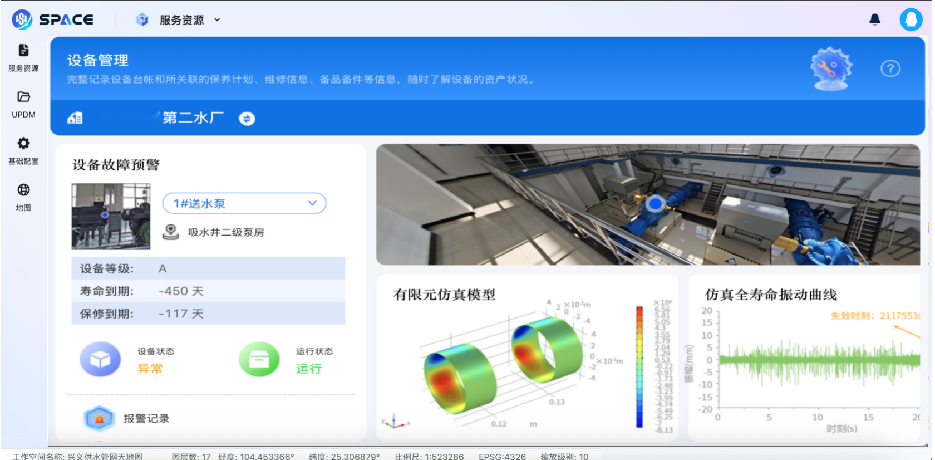Click the 缩放级别: 10 status entry

pos(564,456)
